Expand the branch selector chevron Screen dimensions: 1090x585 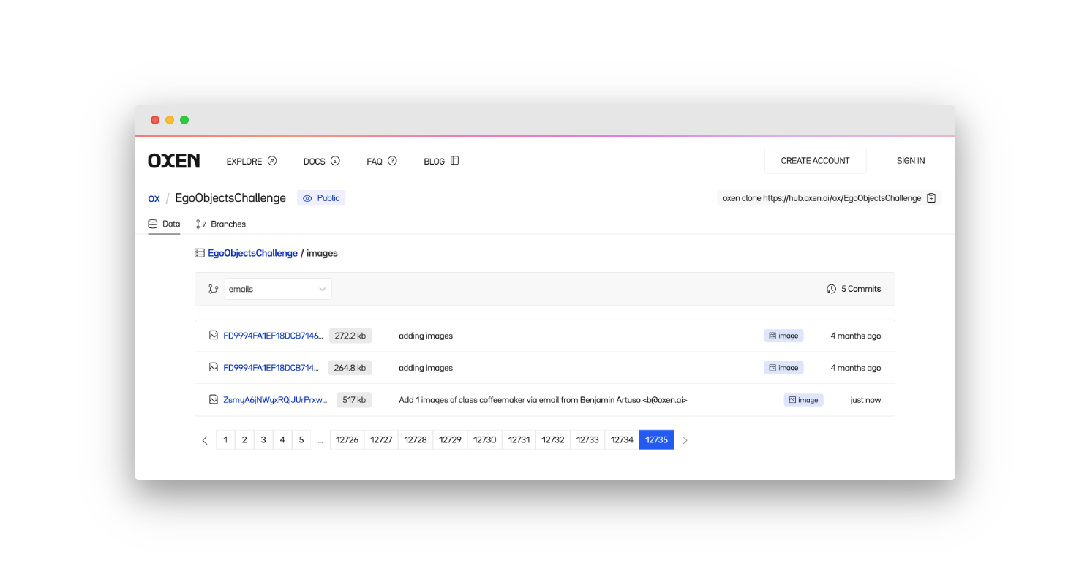click(322, 289)
